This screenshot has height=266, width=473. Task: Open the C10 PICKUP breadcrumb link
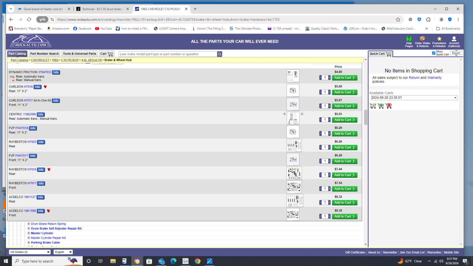tap(70, 60)
